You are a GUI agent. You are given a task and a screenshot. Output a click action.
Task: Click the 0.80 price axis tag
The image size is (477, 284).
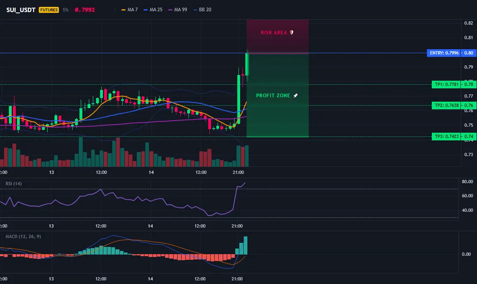tap(469, 53)
